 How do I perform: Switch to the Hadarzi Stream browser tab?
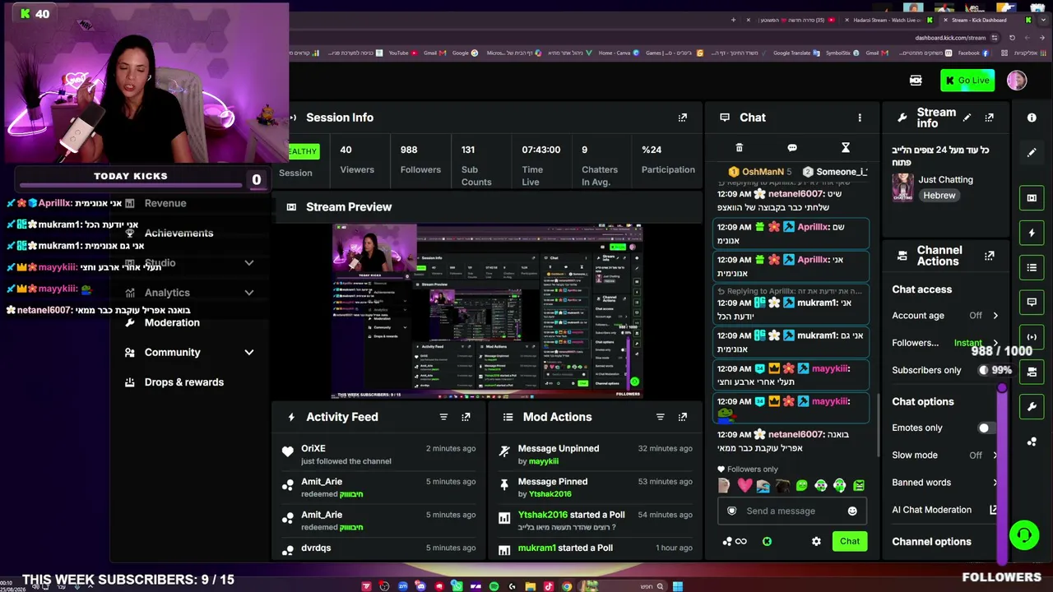pos(888,20)
